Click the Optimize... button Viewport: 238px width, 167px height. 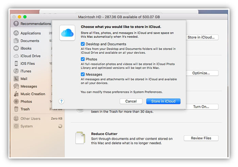[202, 73]
